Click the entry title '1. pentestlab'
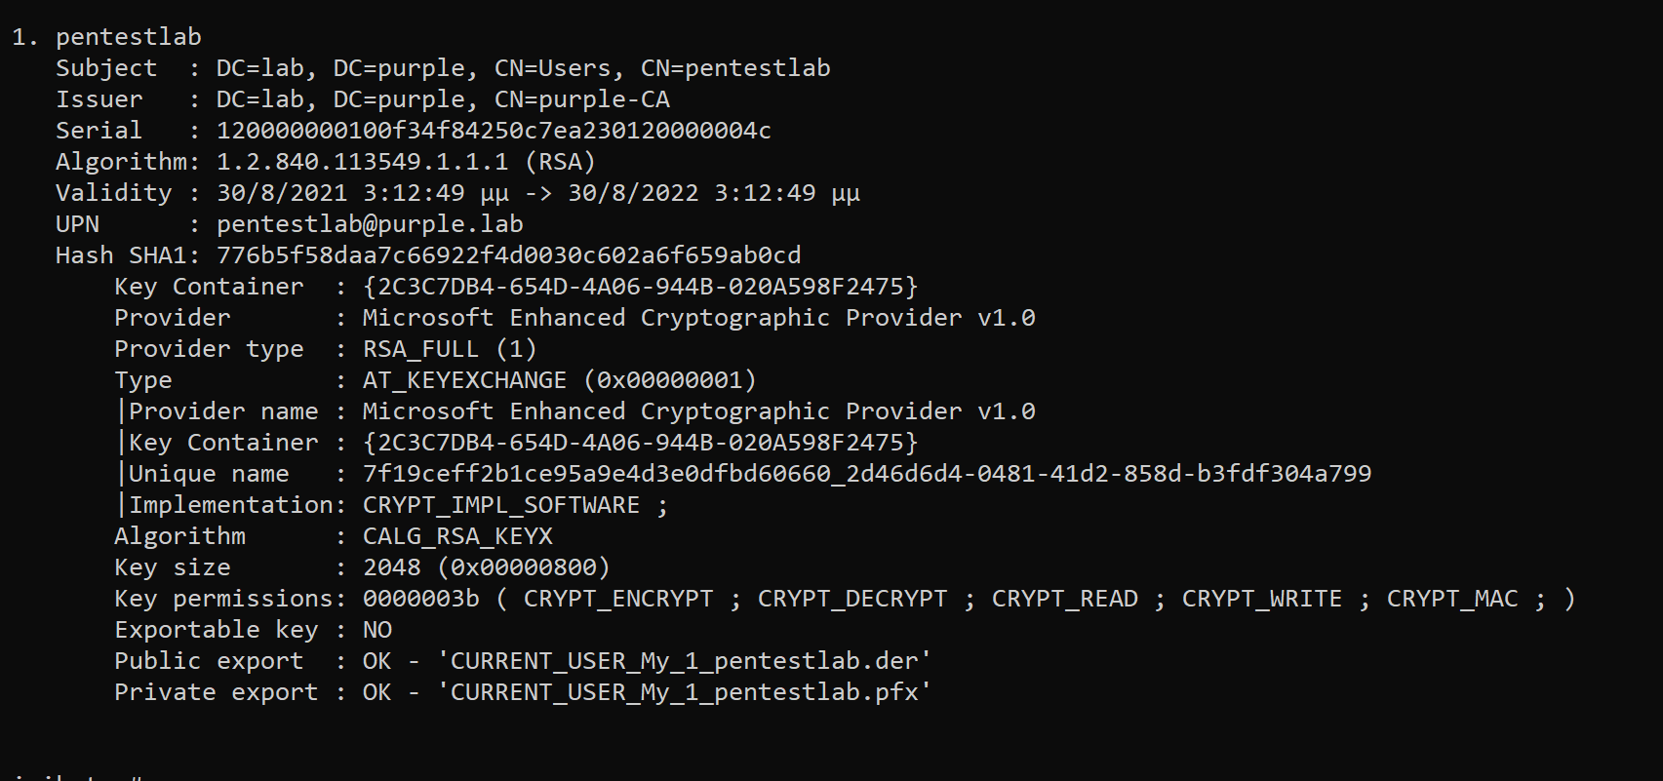This screenshot has height=781, width=1663. [x=106, y=37]
